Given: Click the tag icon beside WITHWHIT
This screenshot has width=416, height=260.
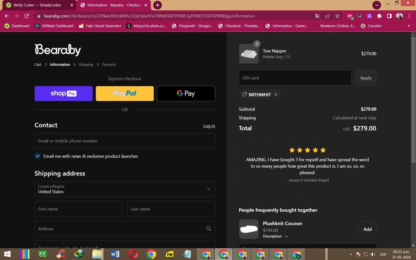Looking at the screenshot, I should [x=244, y=94].
